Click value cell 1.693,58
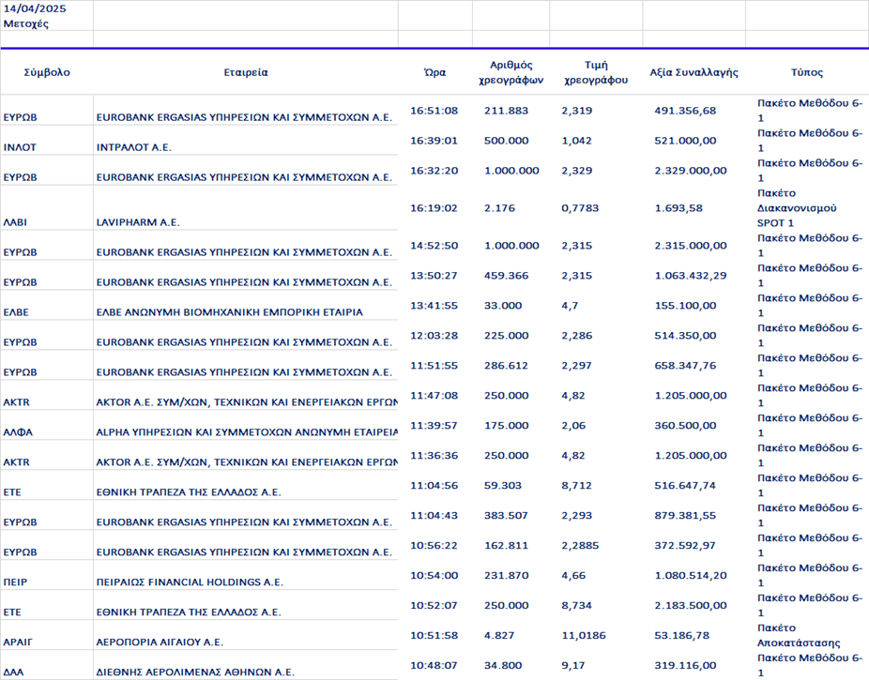The width and height of the screenshot is (869, 680). [678, 208]
